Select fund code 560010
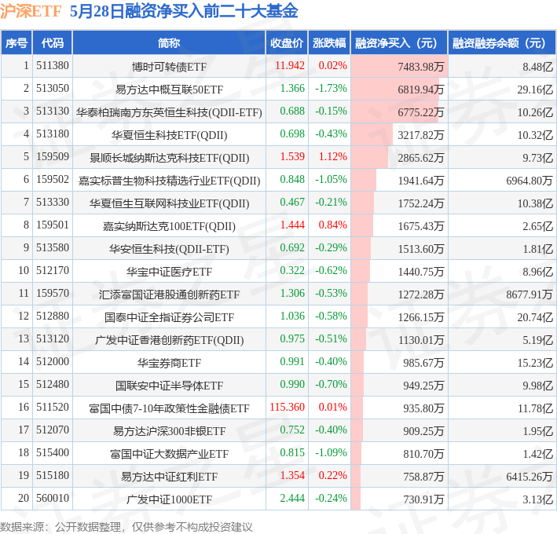557x534 pixels. 53,498
